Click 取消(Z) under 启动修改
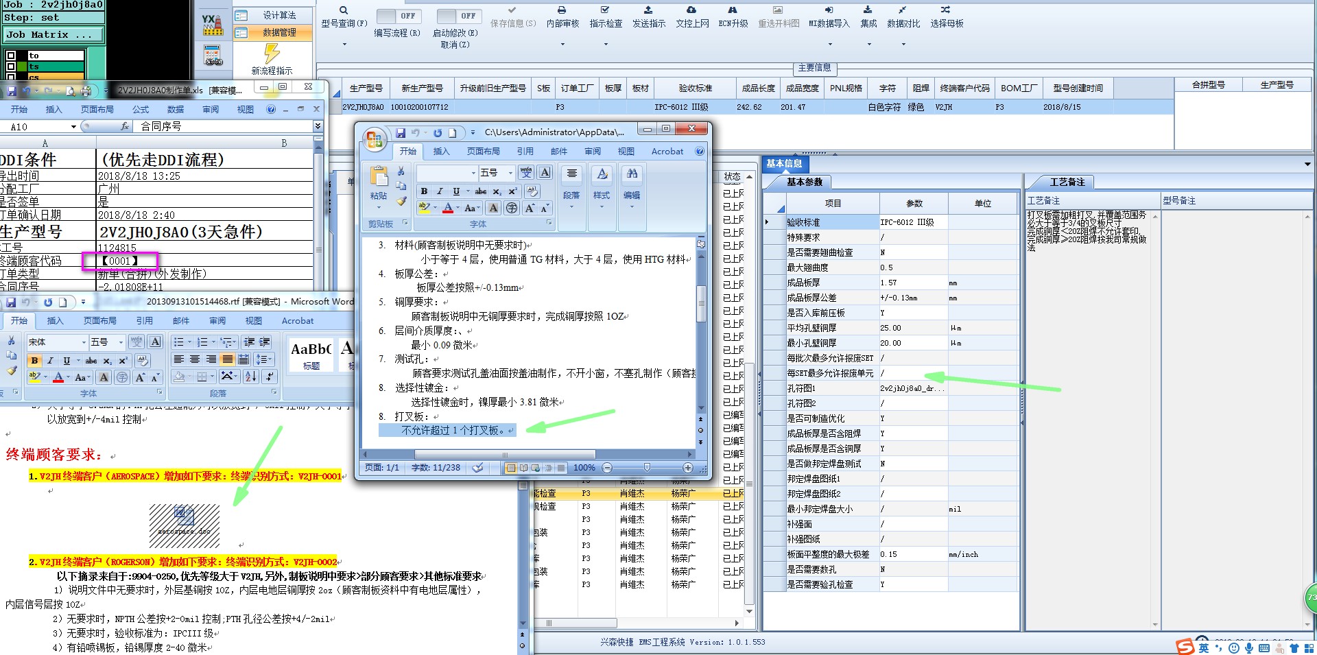This screenshot has height=655, width=1317. (x=455, y=45)
